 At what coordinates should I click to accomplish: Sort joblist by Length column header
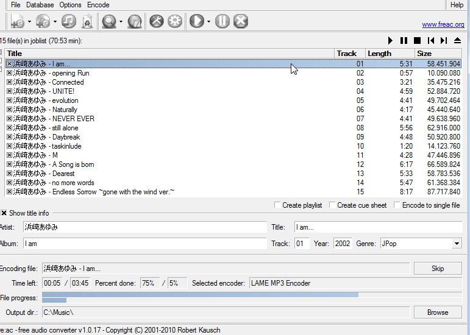pyautogui.click(x=390, y=54)
